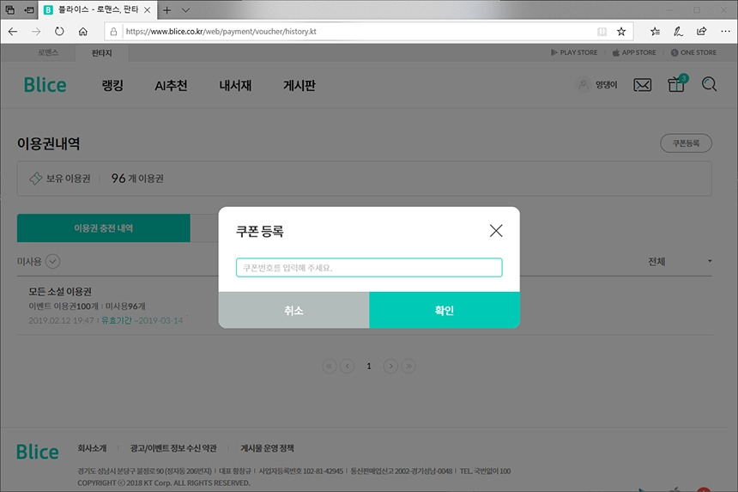The height and width of the screenshot is (492, 738).
Task: Add page to favorites star
Action: pyautogui.click(x=621, y=32)
